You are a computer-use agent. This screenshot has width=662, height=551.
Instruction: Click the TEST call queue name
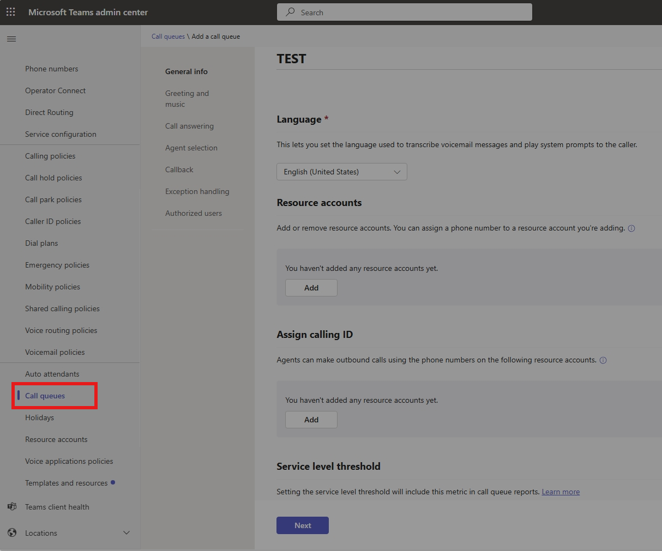coord(291,59)
